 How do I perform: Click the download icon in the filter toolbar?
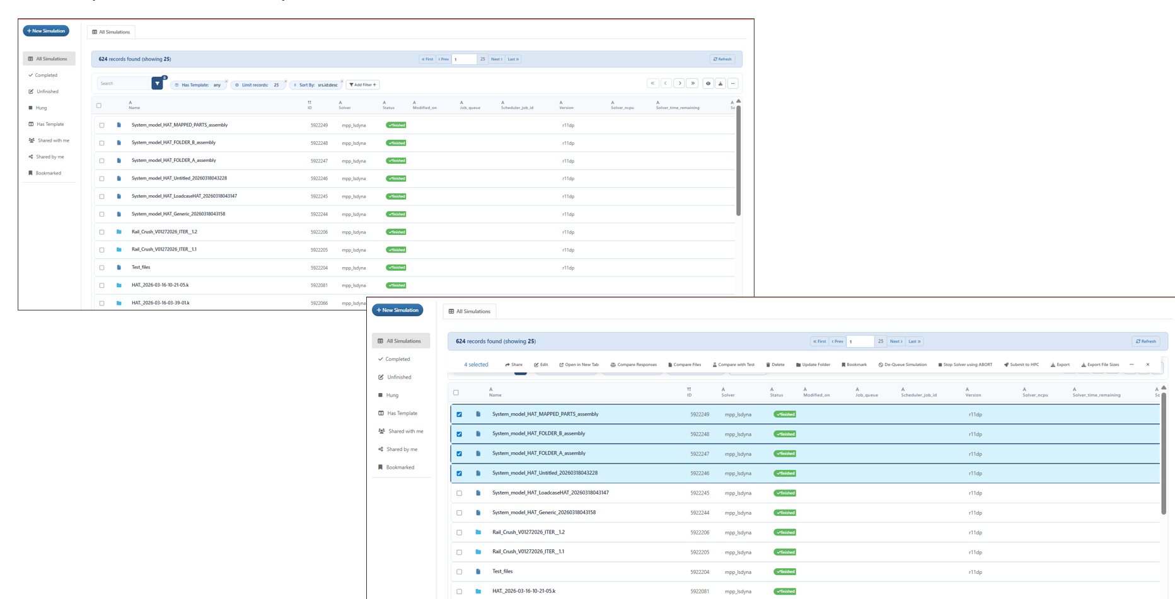pyautogui.click(x=721, y=84)
